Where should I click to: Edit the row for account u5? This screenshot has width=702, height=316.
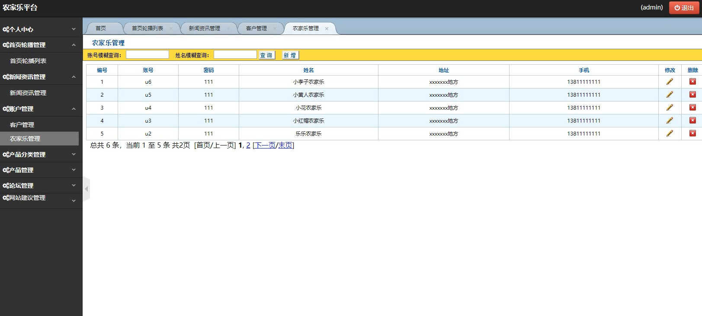(670, 95)
